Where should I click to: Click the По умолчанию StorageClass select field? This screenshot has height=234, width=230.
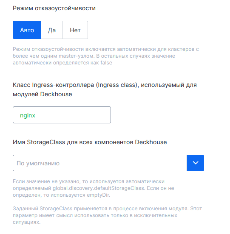tap(100, 163)
